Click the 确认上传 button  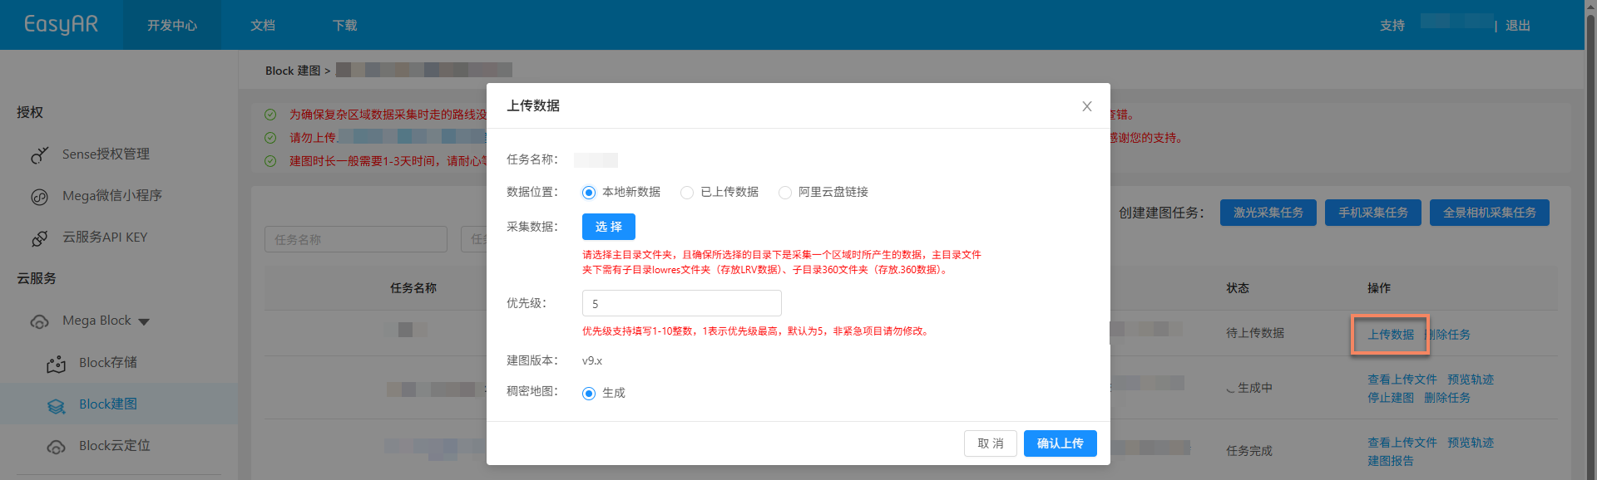click(1061, 443)
